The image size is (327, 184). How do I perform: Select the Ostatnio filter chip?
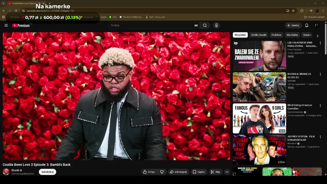[x=308, y=35]
